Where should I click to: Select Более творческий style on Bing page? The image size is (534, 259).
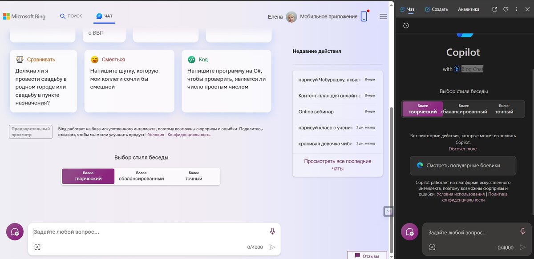(x=88, y=176)
